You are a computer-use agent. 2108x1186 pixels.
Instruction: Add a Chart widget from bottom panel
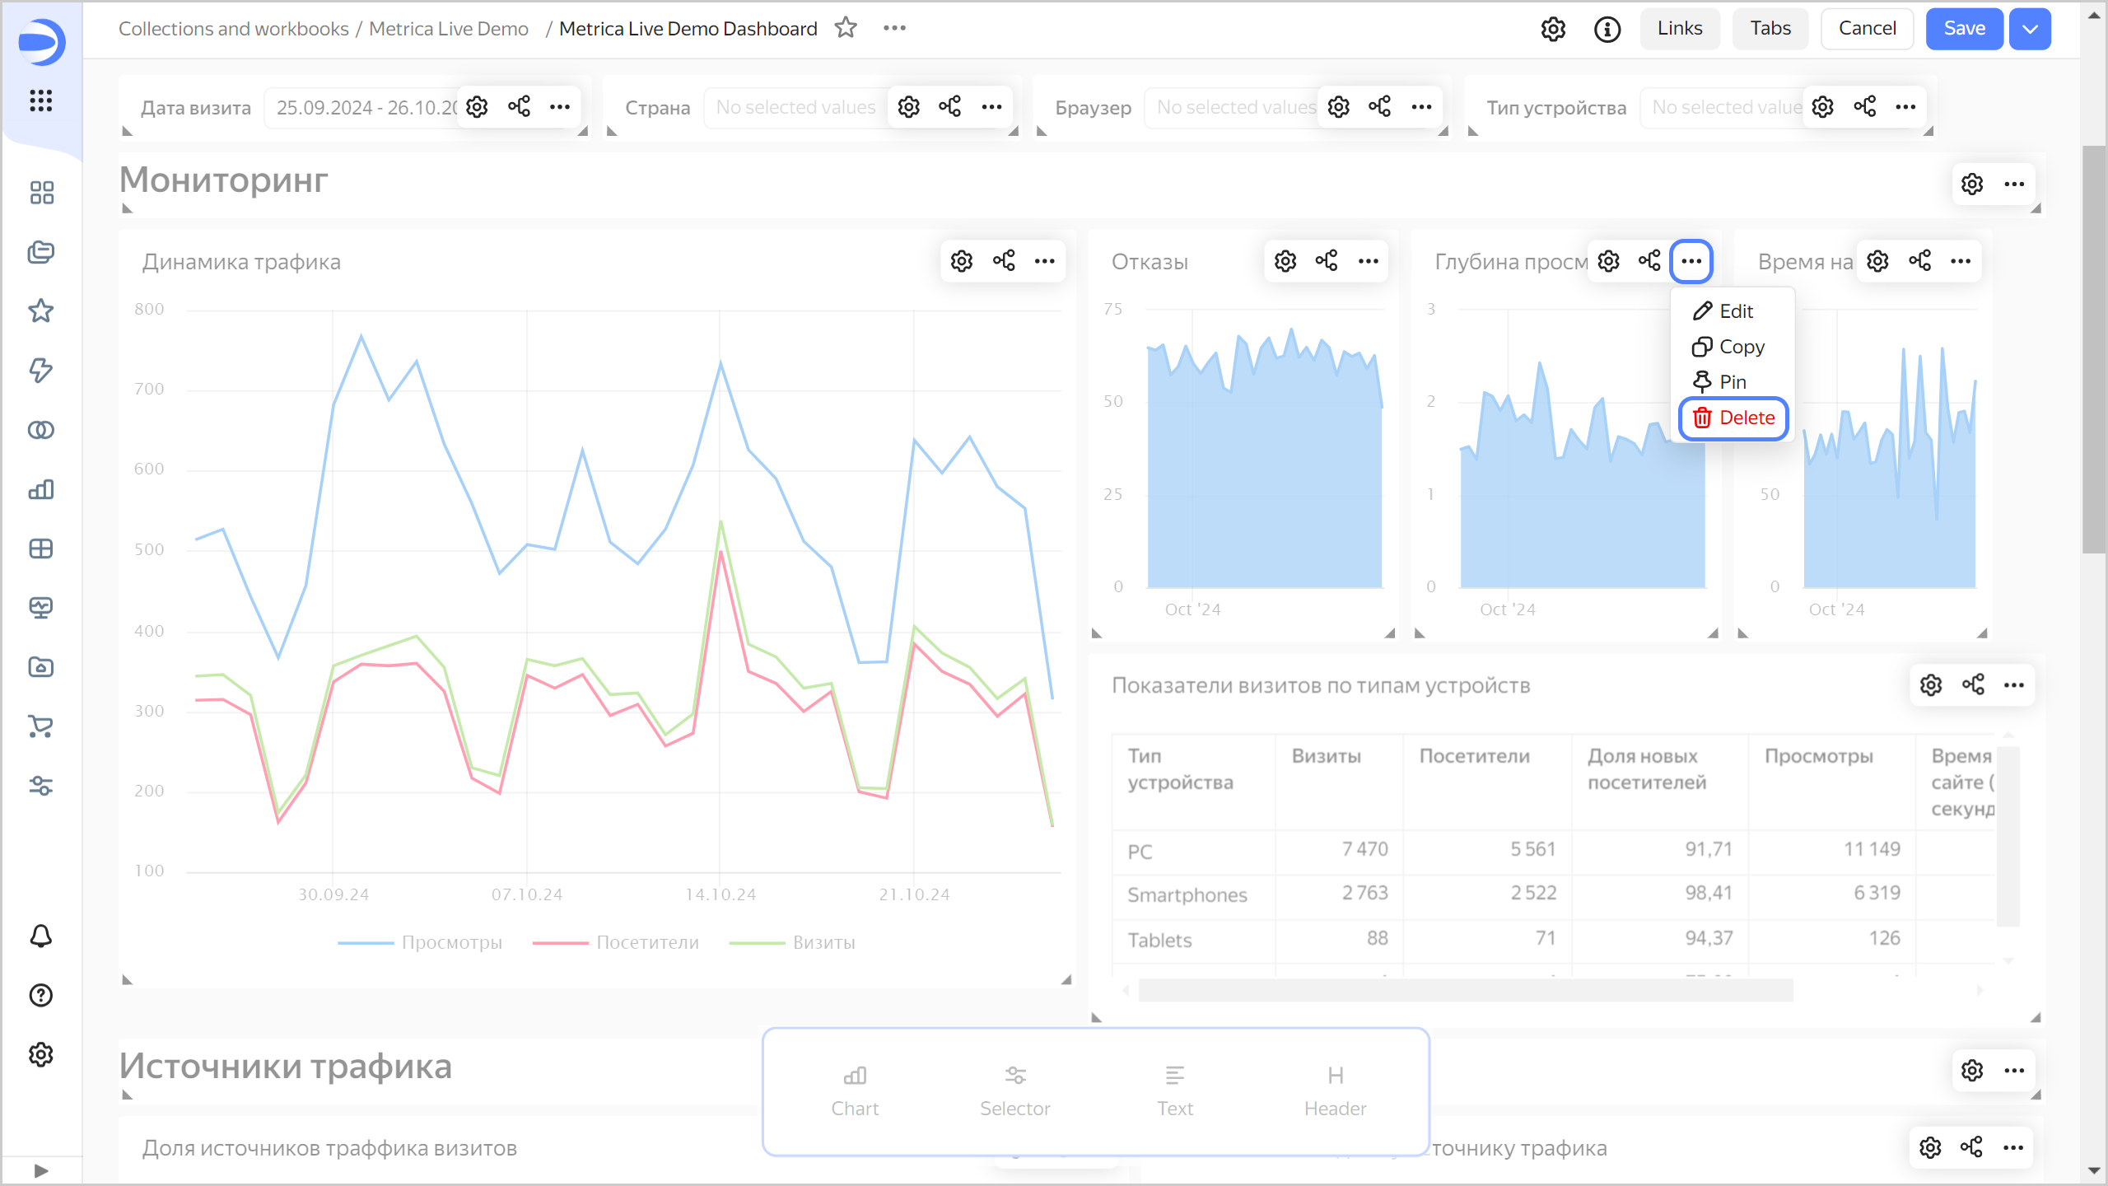[855, 1090]
